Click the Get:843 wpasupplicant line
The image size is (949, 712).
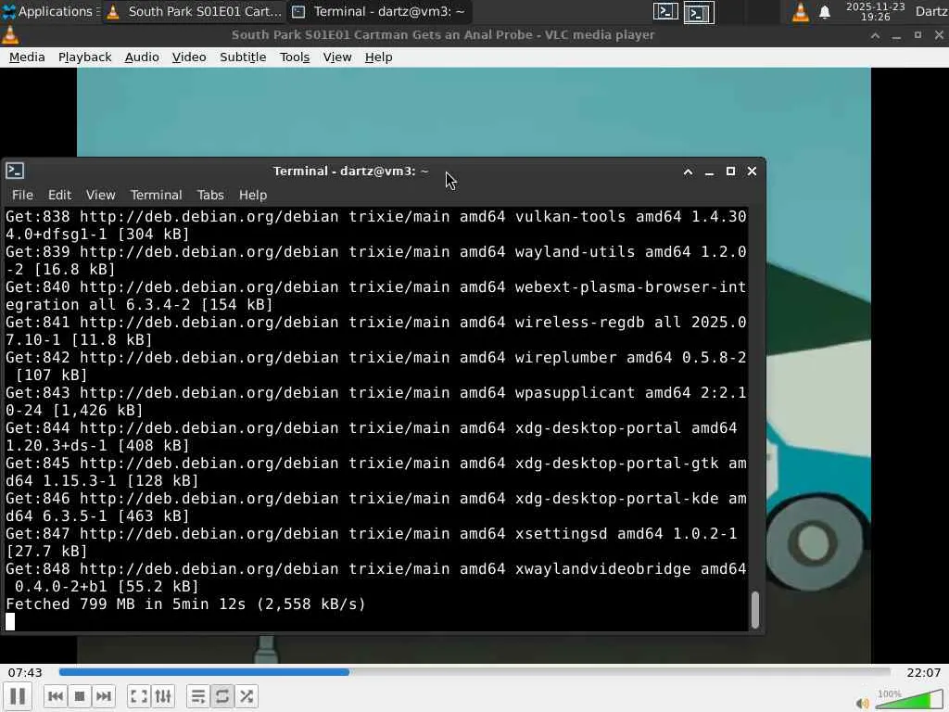pos(376,401)
